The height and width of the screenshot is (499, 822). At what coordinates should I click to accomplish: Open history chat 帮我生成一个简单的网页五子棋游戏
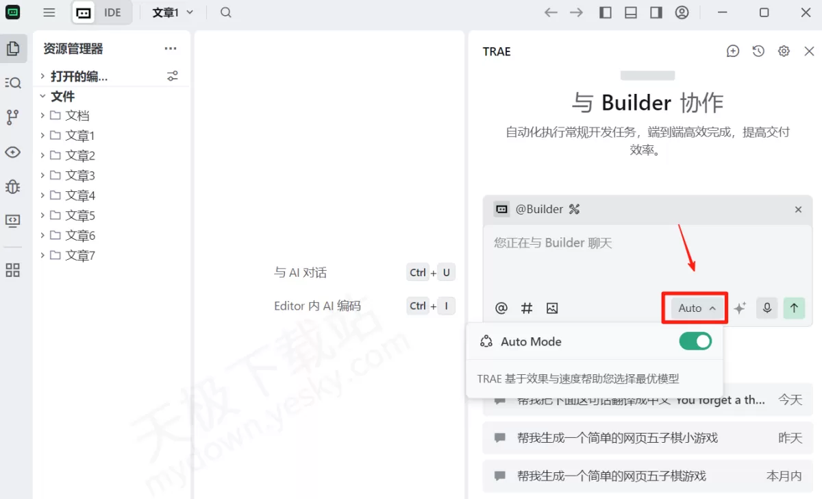(647, 476)
